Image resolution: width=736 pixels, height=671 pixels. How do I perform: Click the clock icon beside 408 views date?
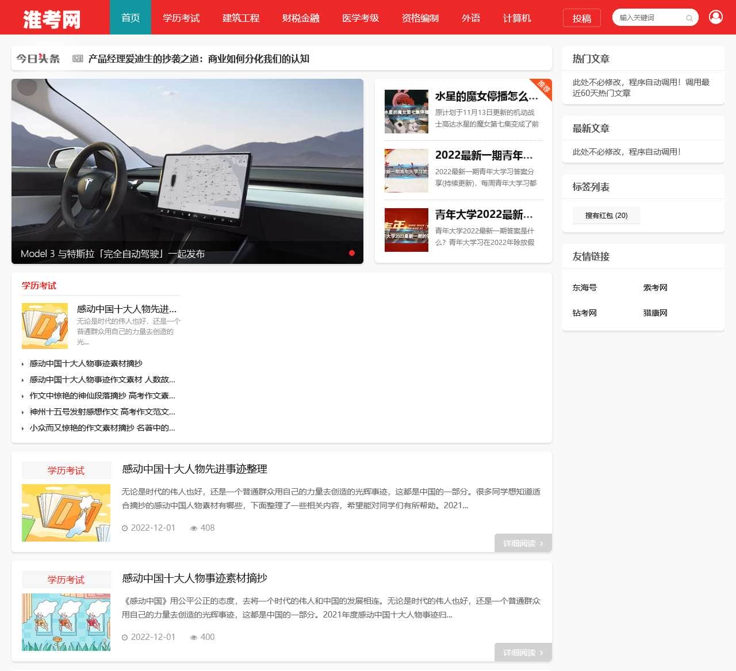pyautogui.click(x=125, y=528)
